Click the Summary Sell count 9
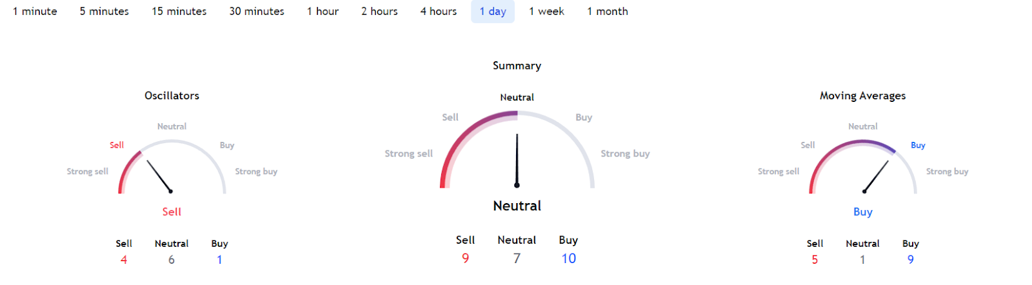 point(466,259)
